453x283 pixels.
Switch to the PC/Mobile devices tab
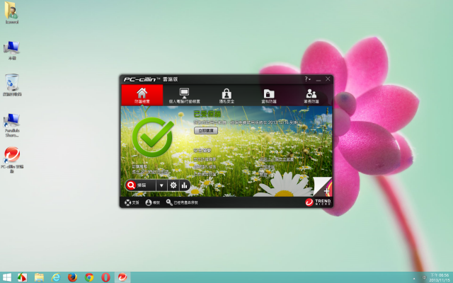(x=184, y=96)
